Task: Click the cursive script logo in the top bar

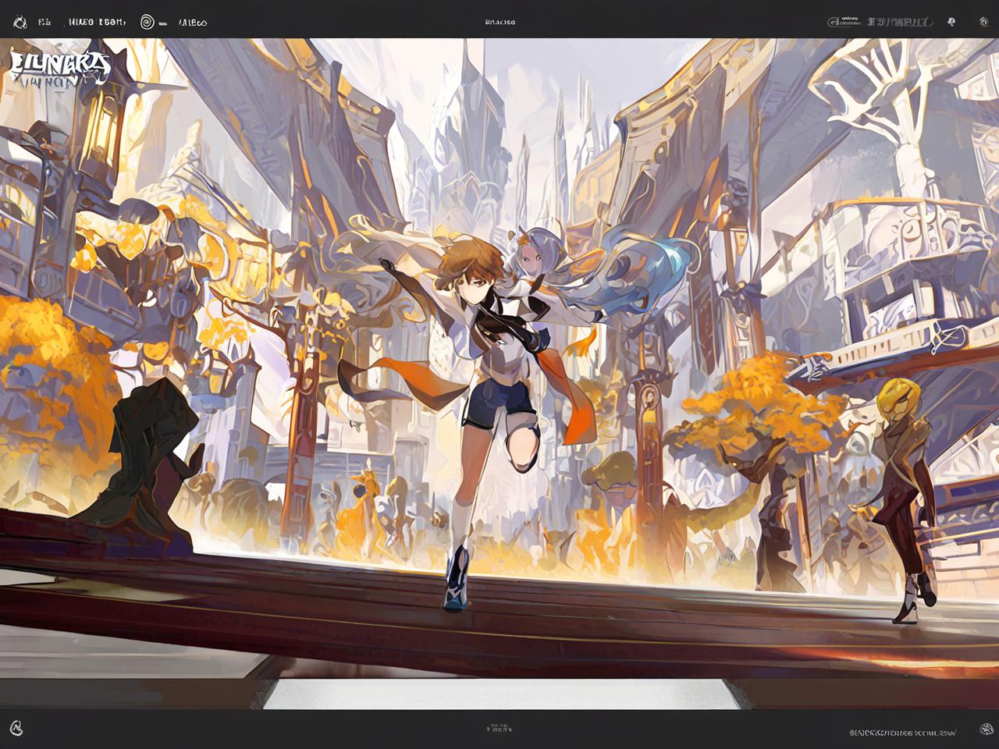Action: pyautogui.click(x=844, y=22)
